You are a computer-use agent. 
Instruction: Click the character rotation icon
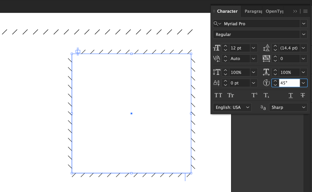(266, 83)
